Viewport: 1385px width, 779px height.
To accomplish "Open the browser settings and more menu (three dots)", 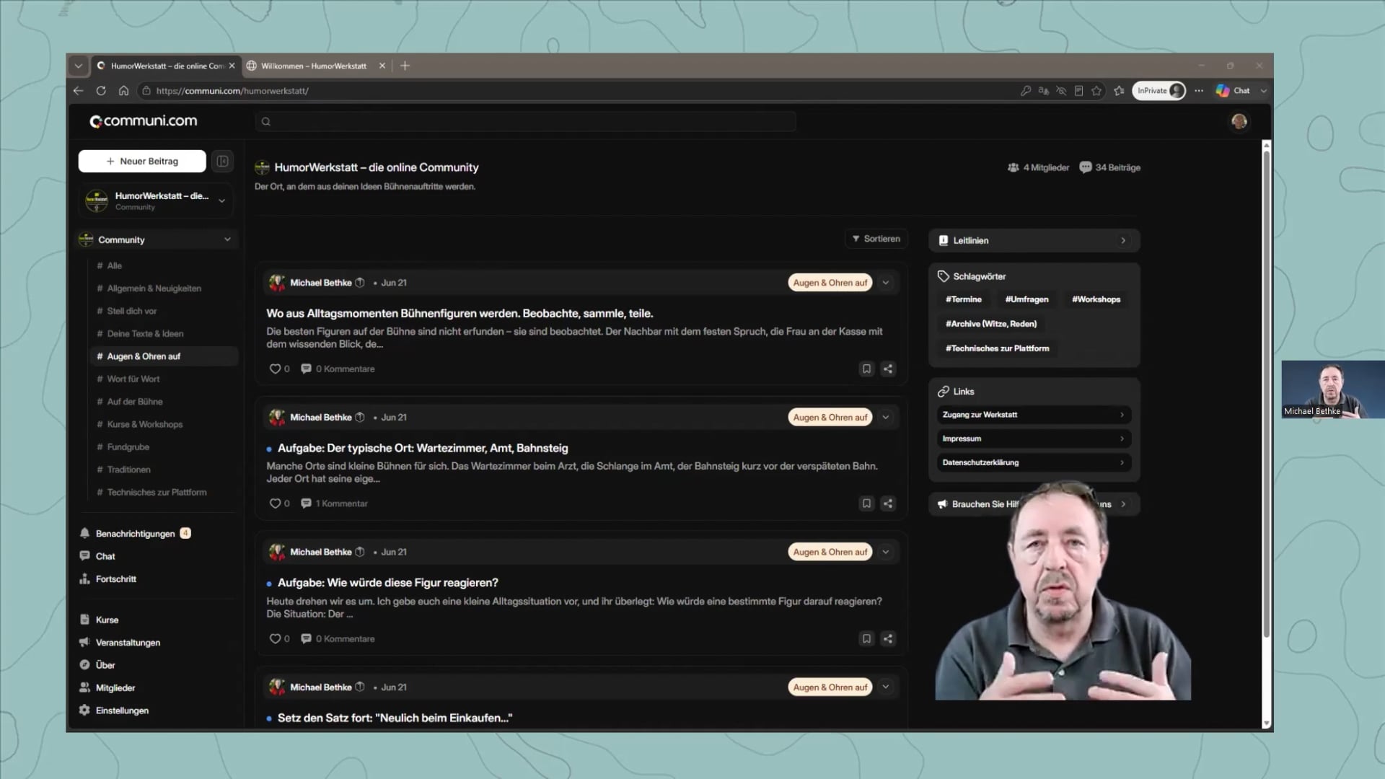I will point(1199,91).
